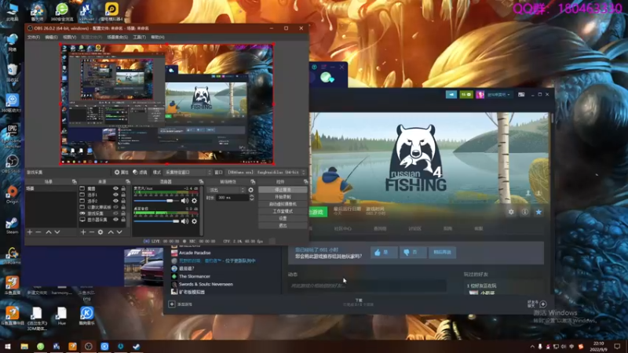Open the 场景集合(S) menu in OBS

(x=117, y=37)
